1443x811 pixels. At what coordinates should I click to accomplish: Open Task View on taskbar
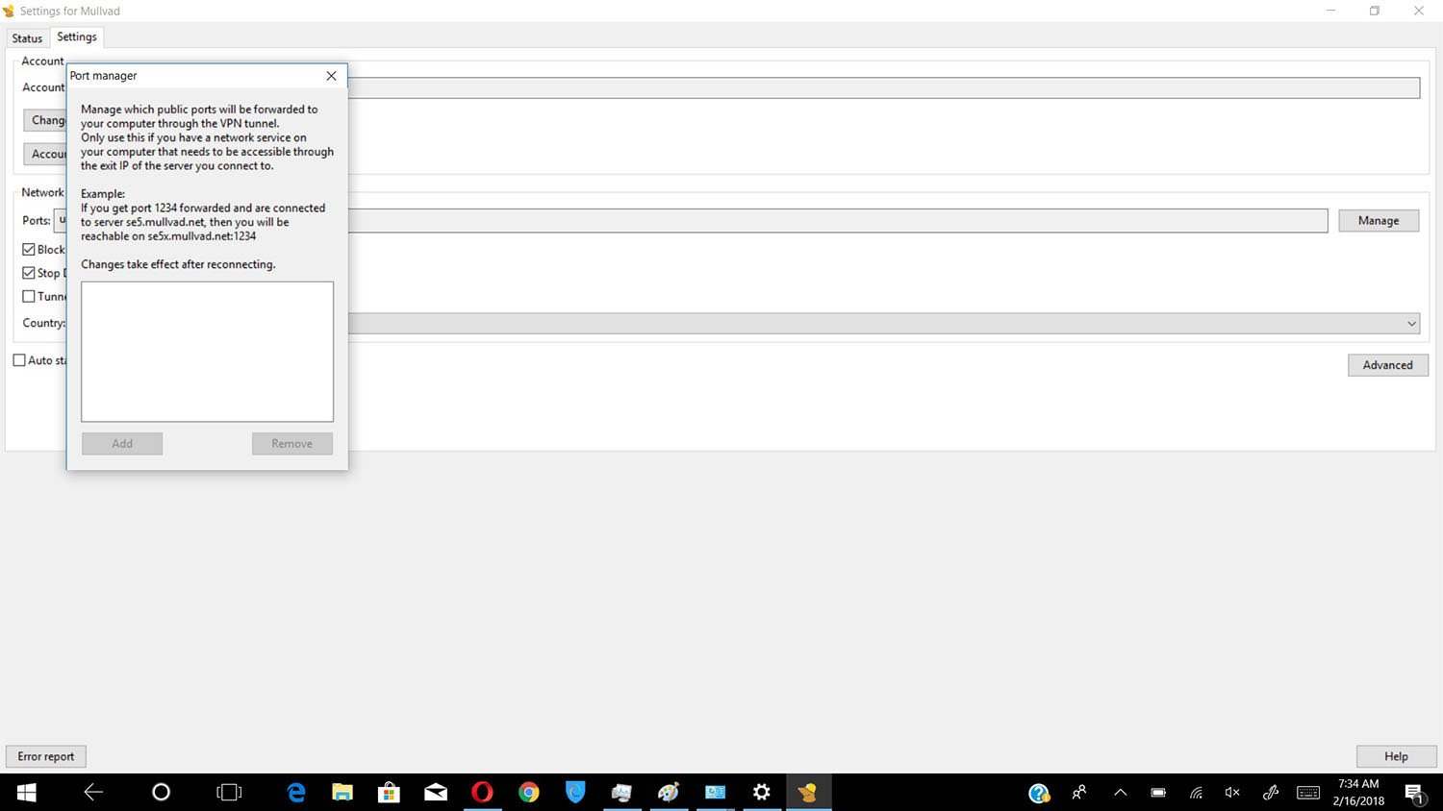(x=229, y=793)
